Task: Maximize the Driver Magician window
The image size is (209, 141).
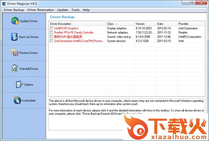Action: pyautogui.click(x=192, y=3)
